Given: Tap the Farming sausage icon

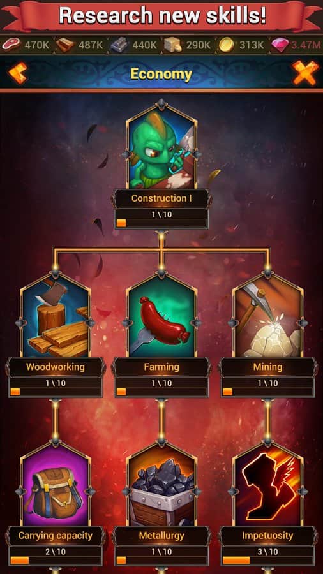Looking at the screenshot, I should click(161, 316).
